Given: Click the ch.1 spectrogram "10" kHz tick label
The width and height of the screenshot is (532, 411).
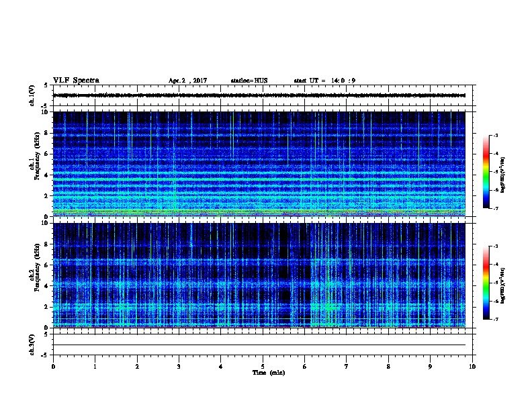Looking at the screenshot, I should [x=45, y=112].
